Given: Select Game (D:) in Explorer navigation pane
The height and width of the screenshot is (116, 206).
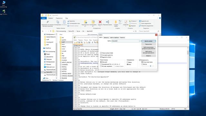Looking at the screenshot, I should (x=49, y=72).
